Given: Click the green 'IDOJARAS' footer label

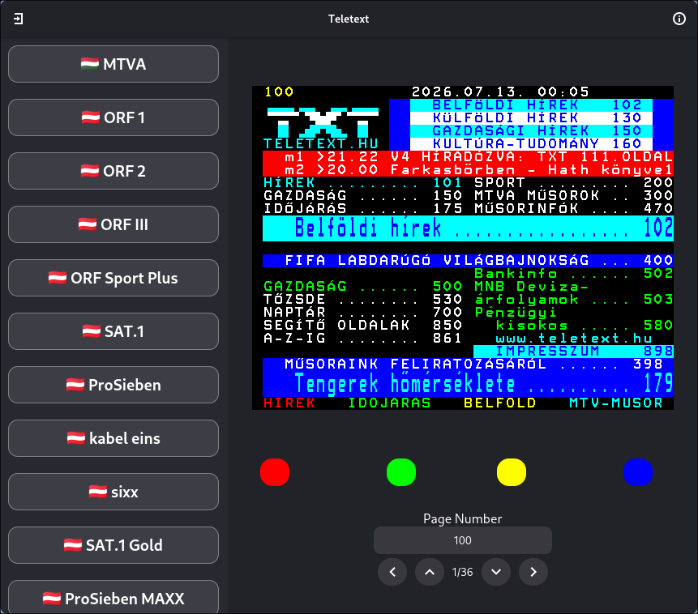Looking at the screenshot, I should click(x=389, y=403).
